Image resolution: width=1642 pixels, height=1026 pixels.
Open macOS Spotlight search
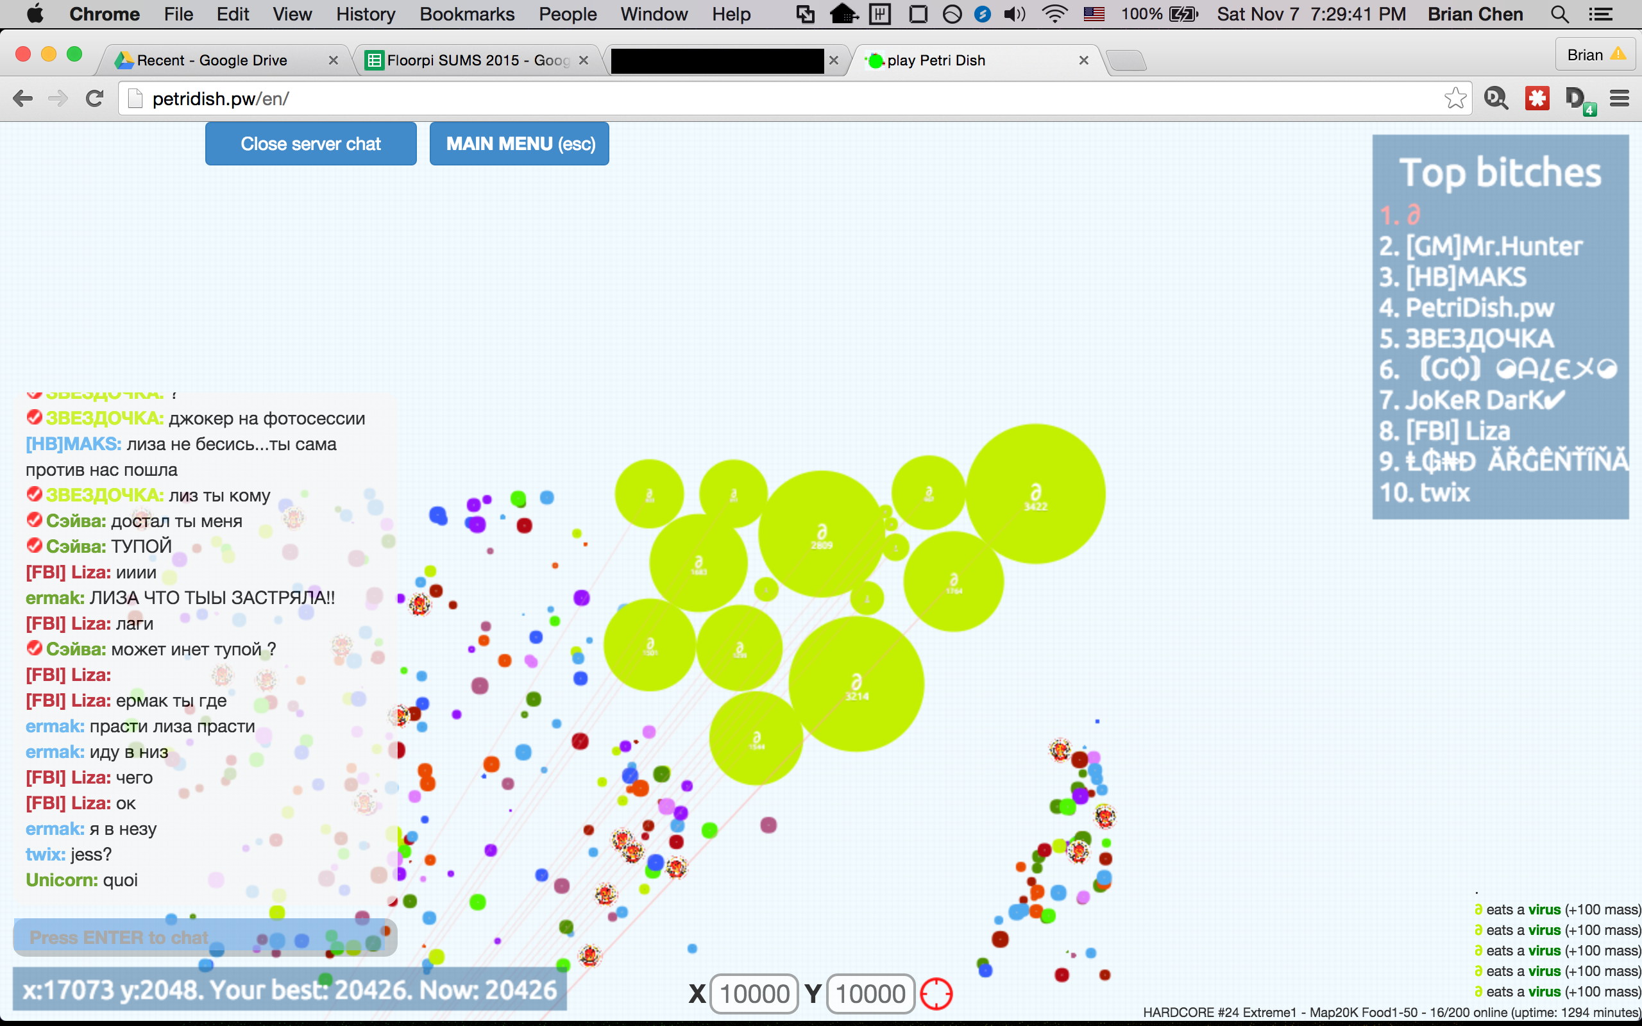[1559, 14]
